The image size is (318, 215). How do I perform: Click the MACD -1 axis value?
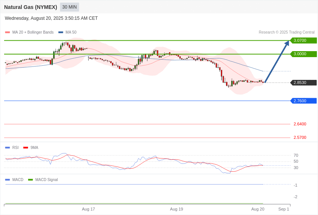pos(296,185)
